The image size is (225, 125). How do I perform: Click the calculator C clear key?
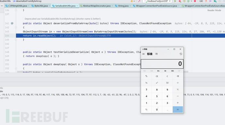tap(167, 76)
